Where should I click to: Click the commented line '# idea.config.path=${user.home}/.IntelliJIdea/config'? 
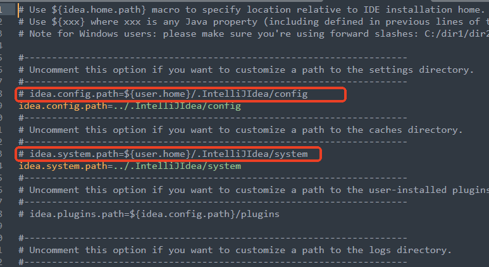163,94
